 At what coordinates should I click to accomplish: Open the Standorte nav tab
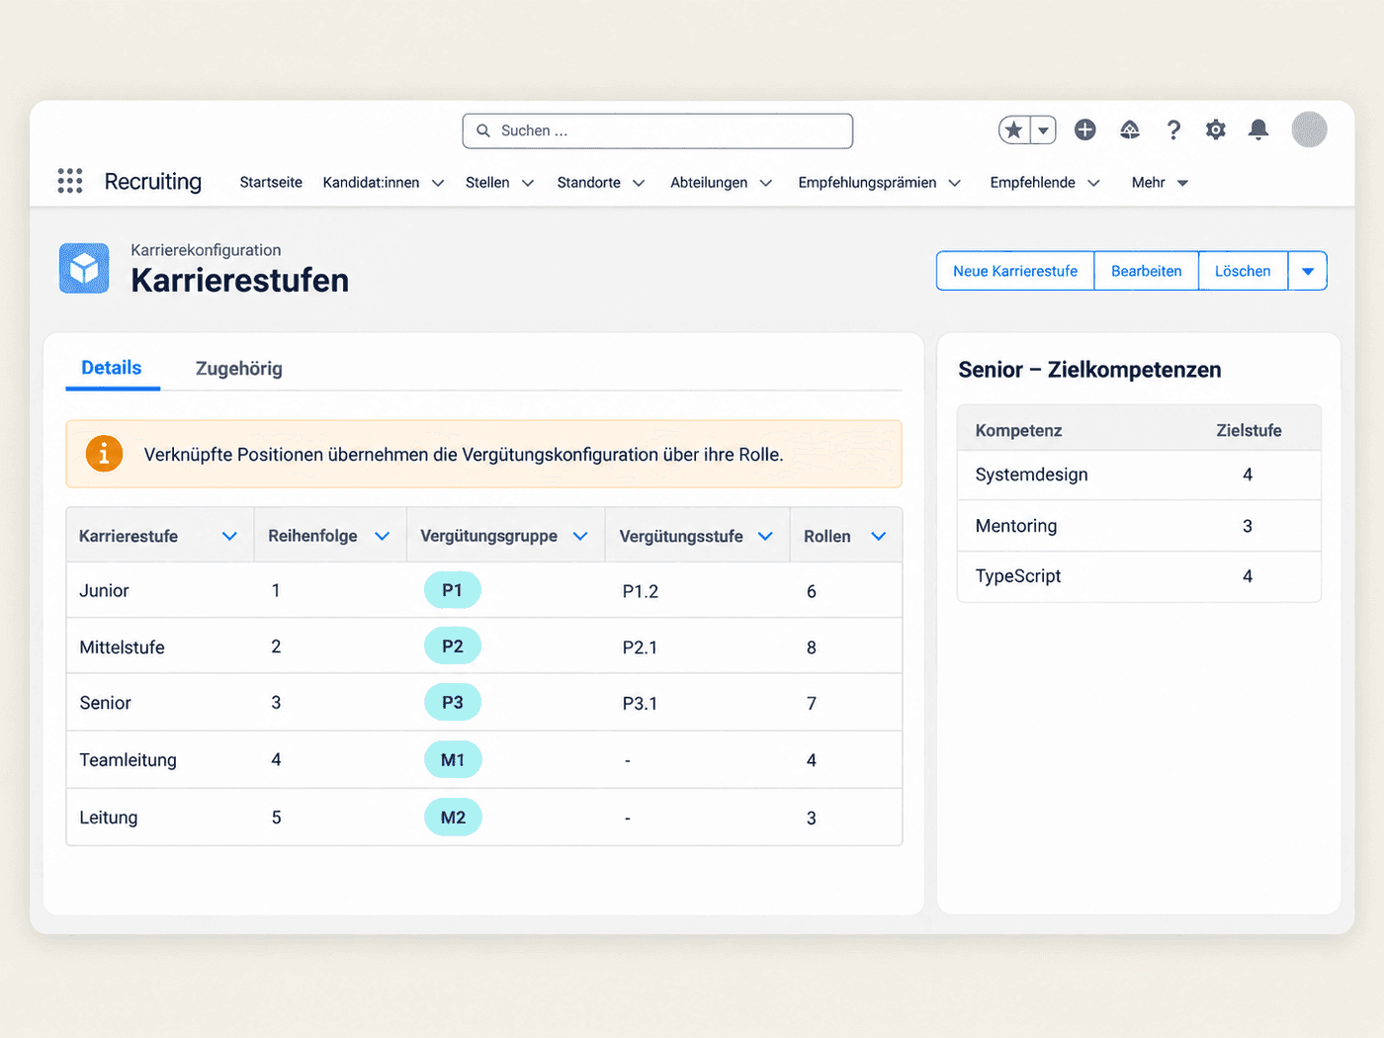click(588, 182)
